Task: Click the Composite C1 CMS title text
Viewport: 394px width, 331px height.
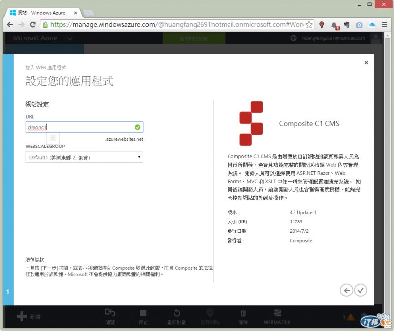Action: (309, 124)
